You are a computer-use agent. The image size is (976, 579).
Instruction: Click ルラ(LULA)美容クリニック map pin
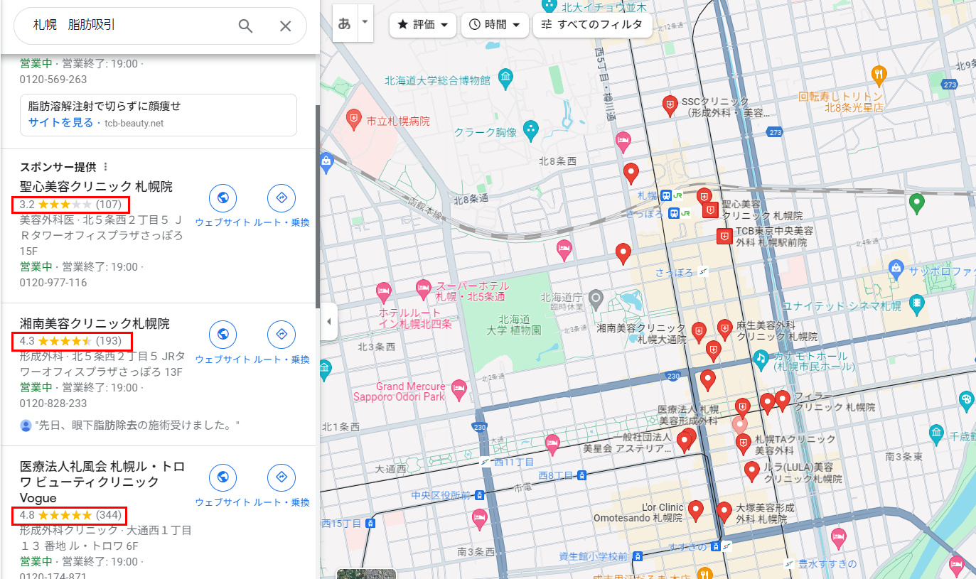[x=751, y=471]
